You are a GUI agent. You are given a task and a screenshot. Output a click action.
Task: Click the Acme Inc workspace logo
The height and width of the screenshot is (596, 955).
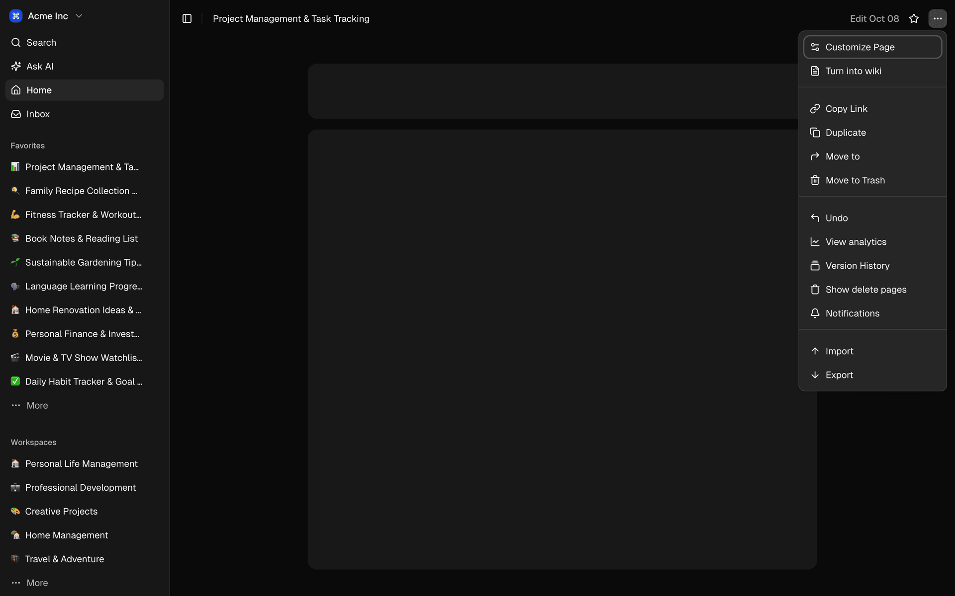pos(15,15)
